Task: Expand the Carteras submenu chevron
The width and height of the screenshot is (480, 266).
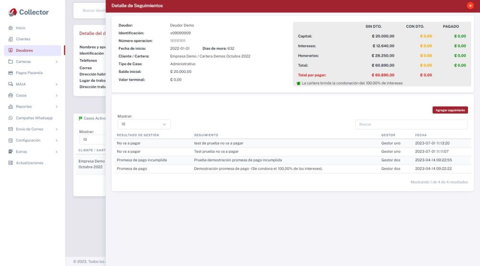Action: (57, 62)
